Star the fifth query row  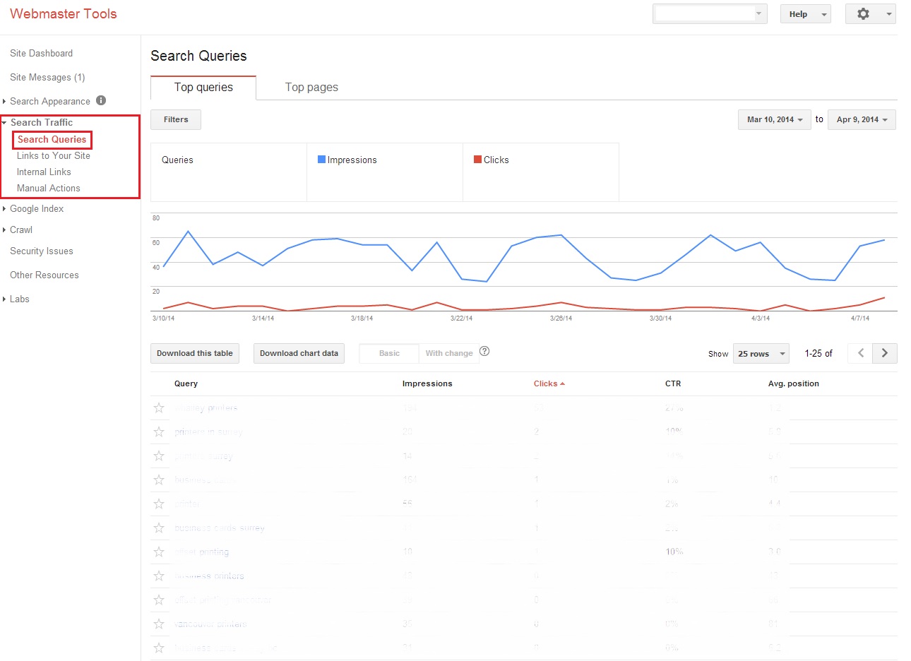click(159, 504)
